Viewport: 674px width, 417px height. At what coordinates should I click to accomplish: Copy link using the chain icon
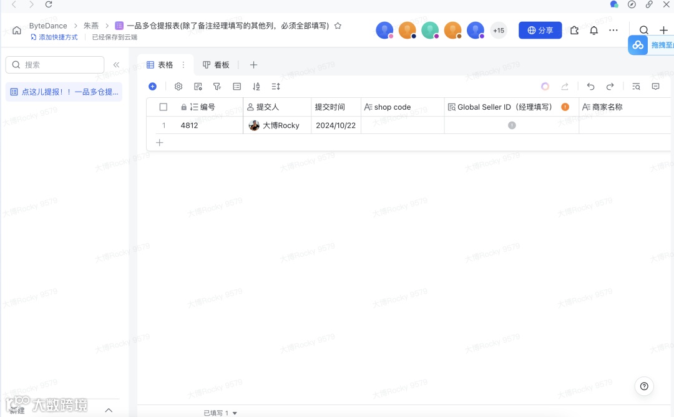pos(649,4)
